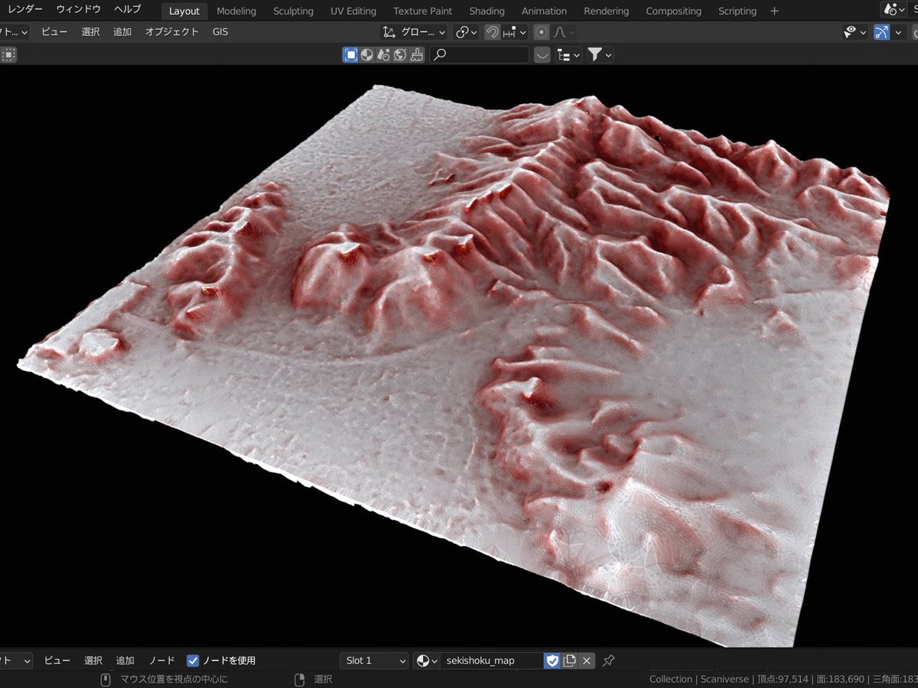
Task: Click the brush icon next to globe
Action: [416, 54]
